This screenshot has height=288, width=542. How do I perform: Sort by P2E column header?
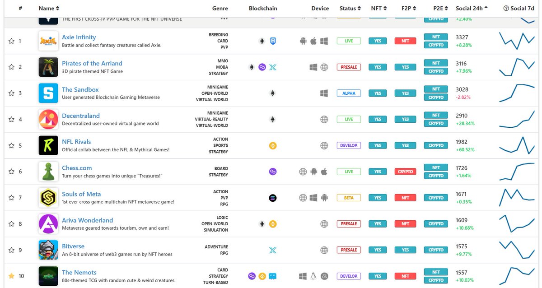(x=441, y=8)
